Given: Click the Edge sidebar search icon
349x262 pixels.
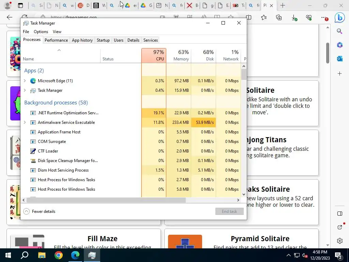Looking at the screenshot, I should coord(339,31).
